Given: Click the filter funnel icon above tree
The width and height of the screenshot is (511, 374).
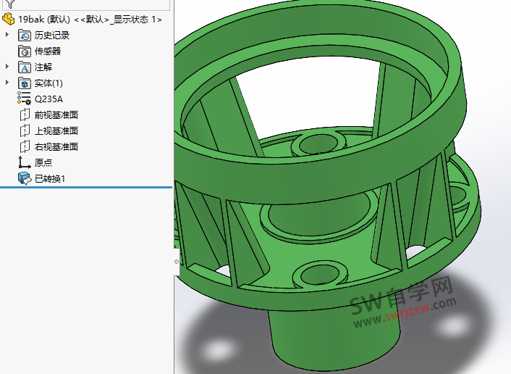Looking at the screenshot, I should click(x=9, y=4).
